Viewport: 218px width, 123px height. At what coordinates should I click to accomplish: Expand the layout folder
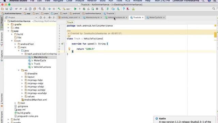22,77
